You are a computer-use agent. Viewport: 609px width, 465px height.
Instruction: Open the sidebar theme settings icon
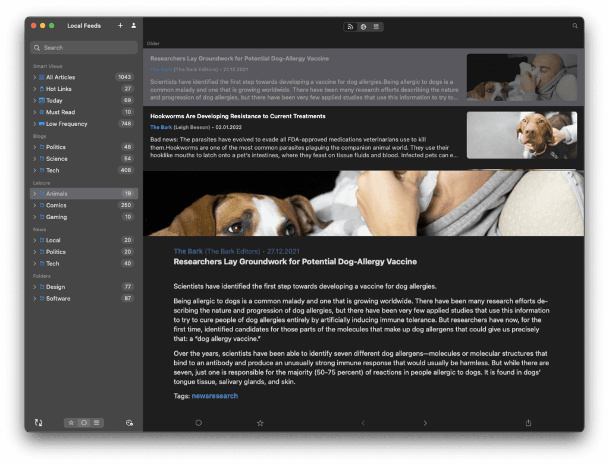[x=130, y=423]
